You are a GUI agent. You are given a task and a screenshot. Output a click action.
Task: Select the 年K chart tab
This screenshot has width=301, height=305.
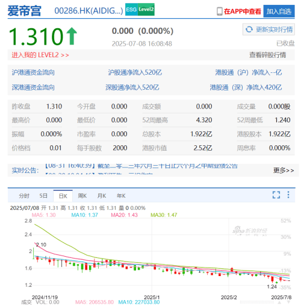coord(121,196)
